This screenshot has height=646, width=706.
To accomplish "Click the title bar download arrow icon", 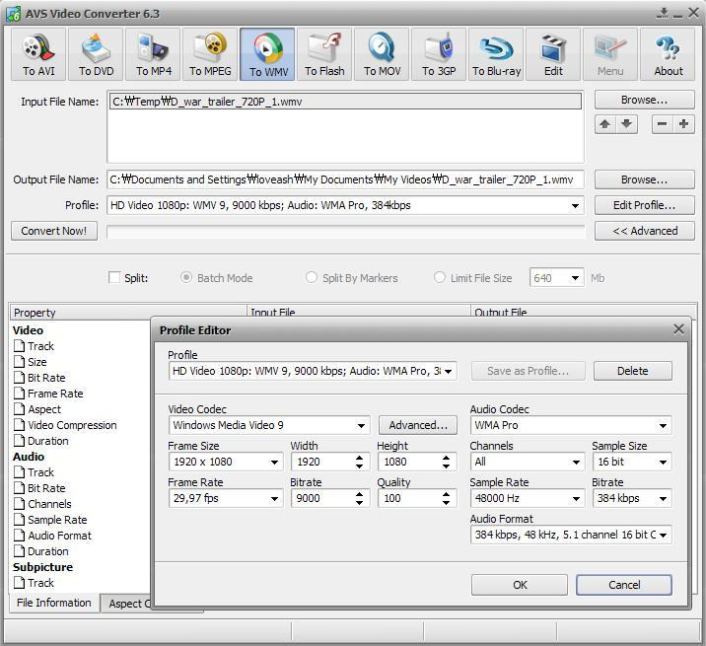I will (663, 13).
